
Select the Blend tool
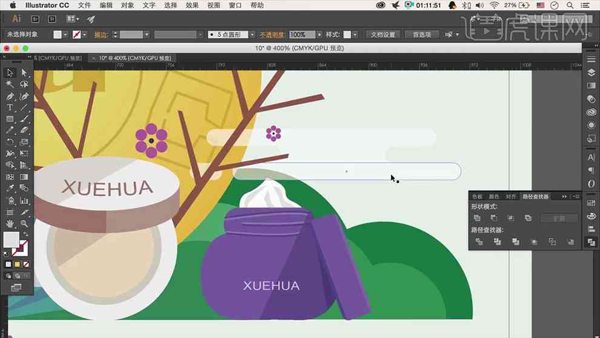click(x=24, y=189)
